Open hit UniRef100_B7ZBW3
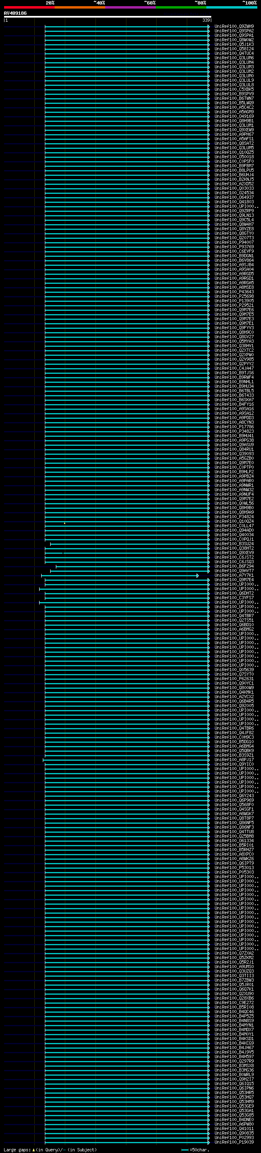 [x=234, y=980]
